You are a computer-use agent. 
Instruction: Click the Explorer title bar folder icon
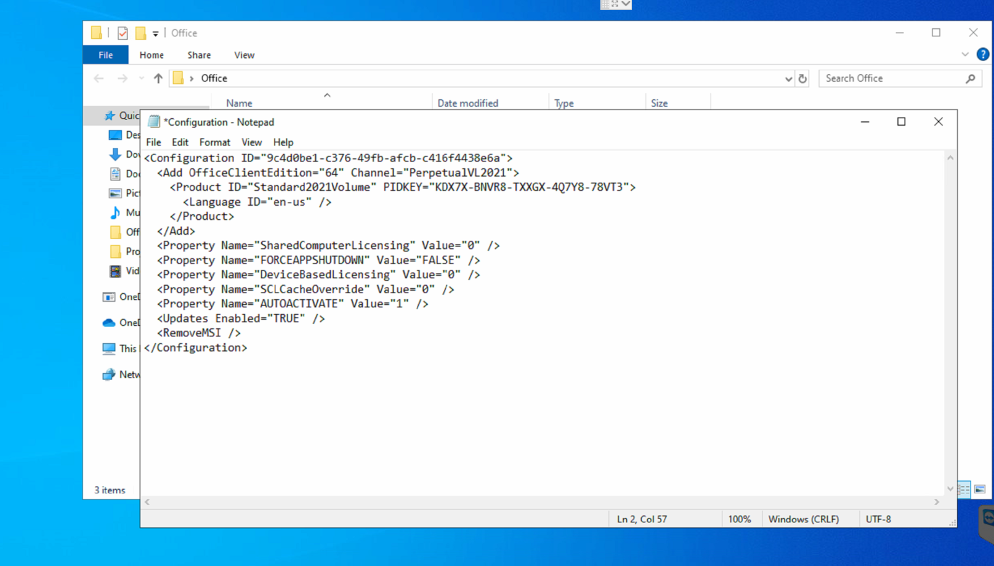tap(96, 33)
